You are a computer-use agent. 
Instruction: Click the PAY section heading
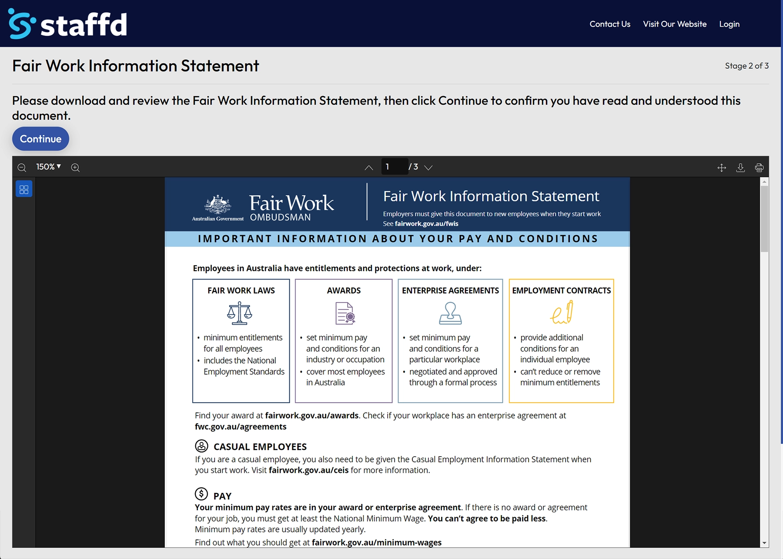click(x=222, y=496)
